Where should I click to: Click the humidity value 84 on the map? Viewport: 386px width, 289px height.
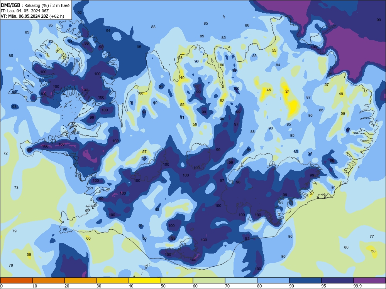(278, 65)
